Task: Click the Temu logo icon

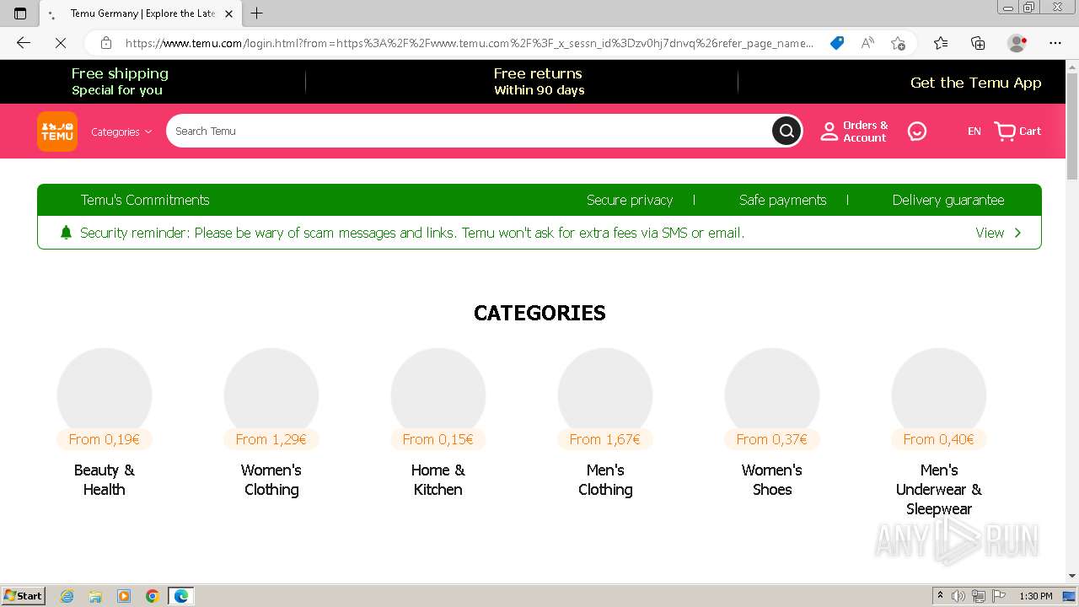Action: 57,132
